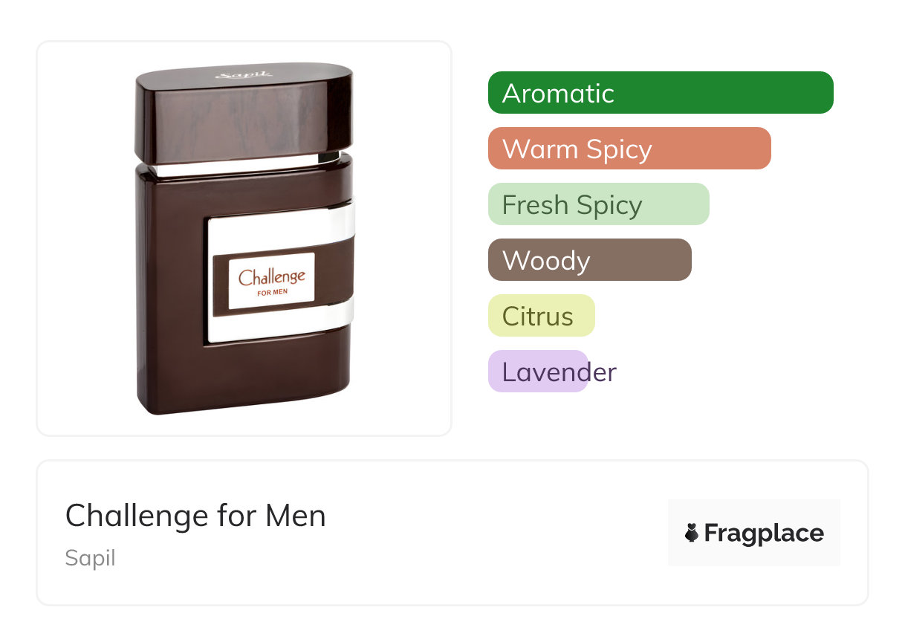Click the Aromatic label text

(558, 93)
